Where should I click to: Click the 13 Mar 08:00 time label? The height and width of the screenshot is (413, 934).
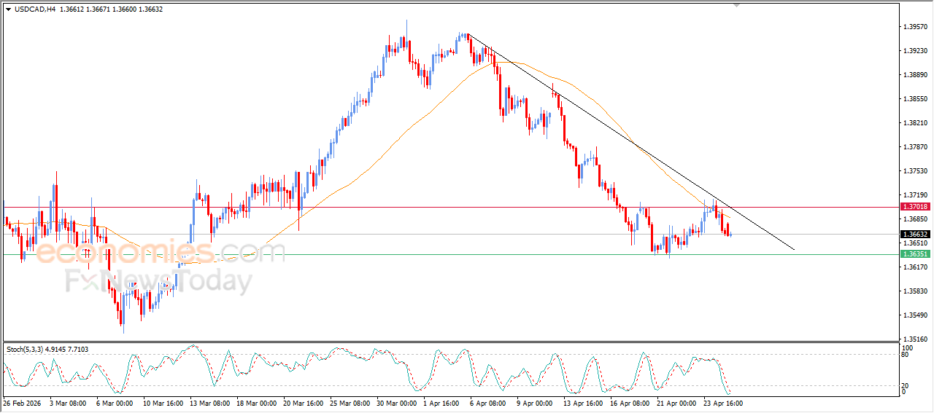[x=209, y=402]
